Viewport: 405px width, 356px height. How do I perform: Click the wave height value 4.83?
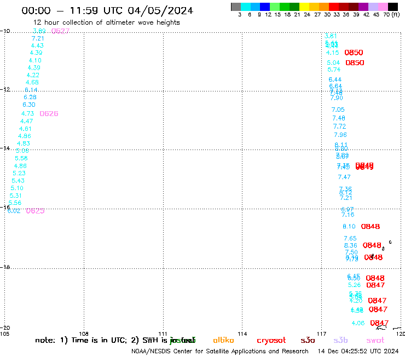coord(24,143)
